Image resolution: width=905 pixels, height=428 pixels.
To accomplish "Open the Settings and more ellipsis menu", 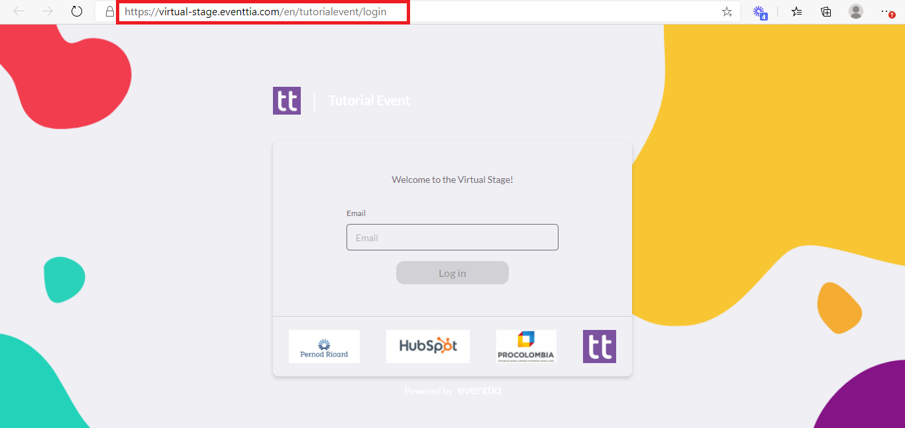I will pos(886,11).
